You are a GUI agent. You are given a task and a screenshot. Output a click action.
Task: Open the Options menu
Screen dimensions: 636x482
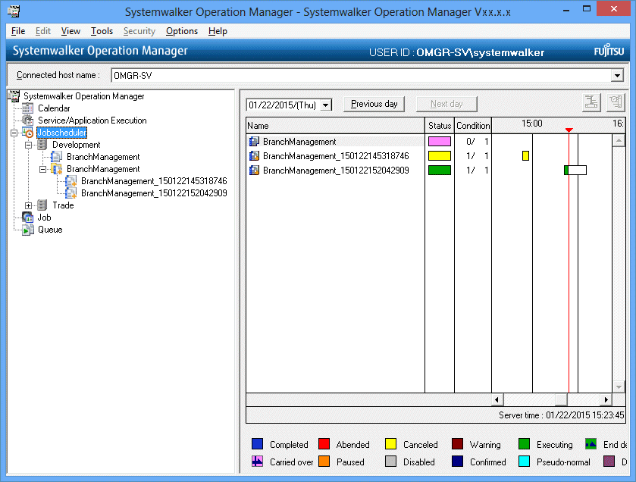pos(182,31)
